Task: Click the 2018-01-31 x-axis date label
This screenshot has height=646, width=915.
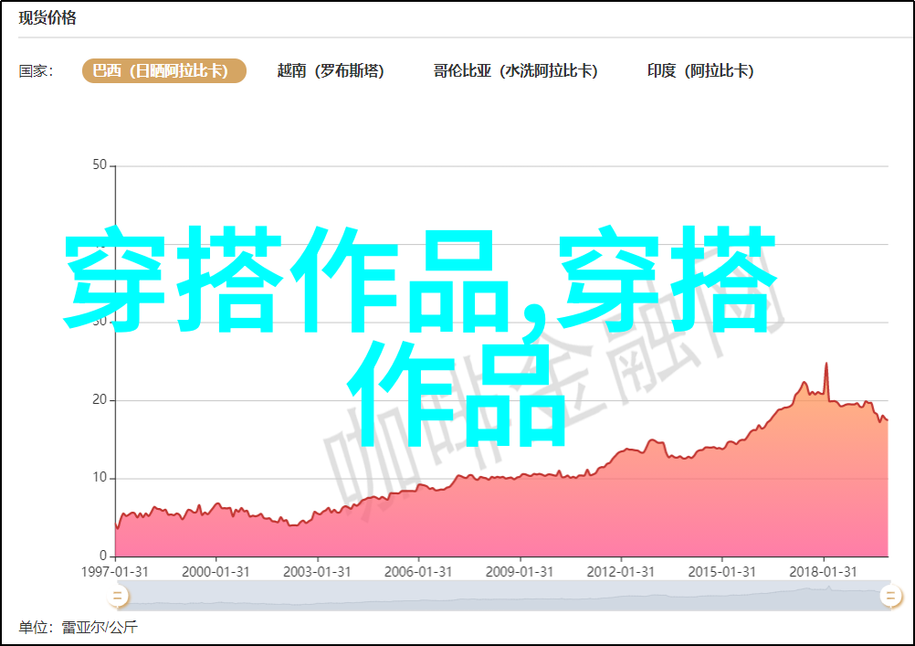Action: (x=824, y=571)
